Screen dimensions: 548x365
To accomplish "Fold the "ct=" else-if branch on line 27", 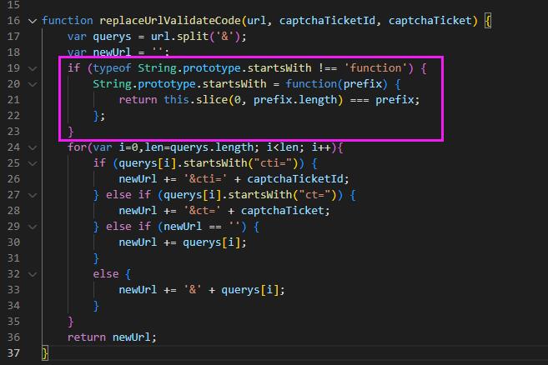I will click(x=33, y=195).
